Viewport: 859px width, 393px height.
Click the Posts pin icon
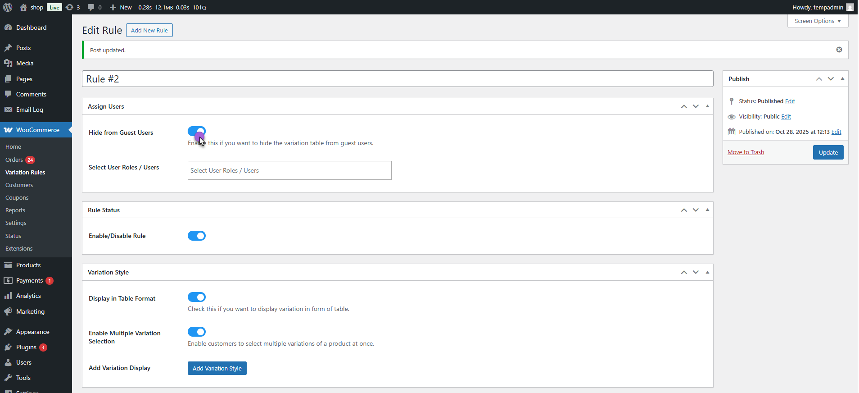point(8,48)
